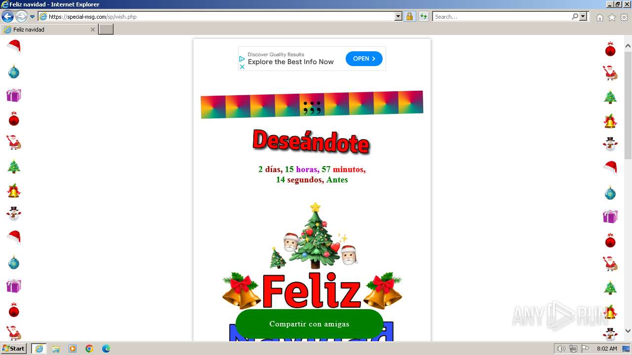The image size is (632, 355).
Task: Open the Tools gear icon
Action: (x=624, y=17)
